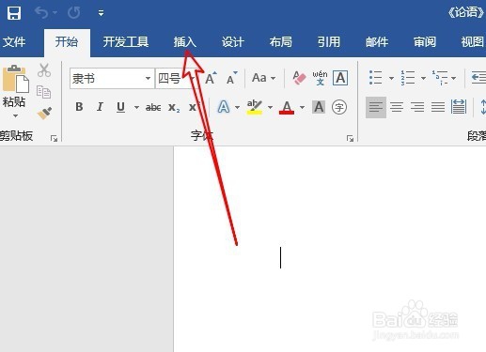Click the Multilevel List icon
The height and width of the screenshot is (352, 486).
(x=440, y=78)
